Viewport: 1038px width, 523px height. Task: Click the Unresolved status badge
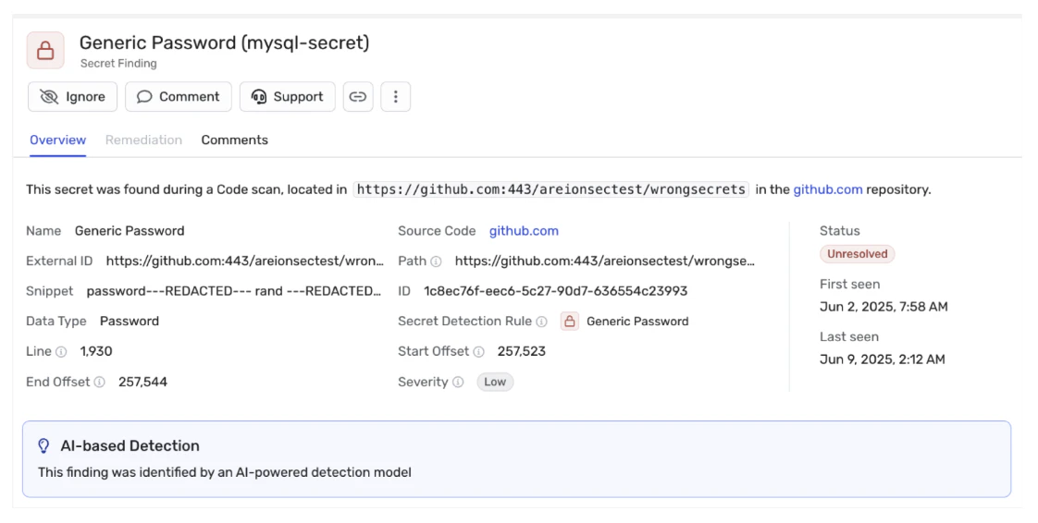(x=858, y=254)
